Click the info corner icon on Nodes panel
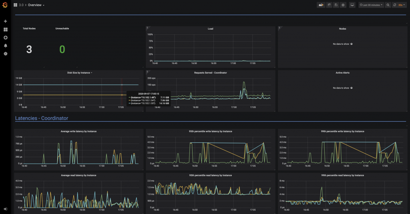This screenshot has height=214, width=410. [279, 28]
